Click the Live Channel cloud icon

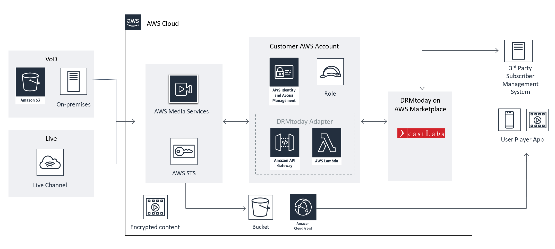[50, 162]
